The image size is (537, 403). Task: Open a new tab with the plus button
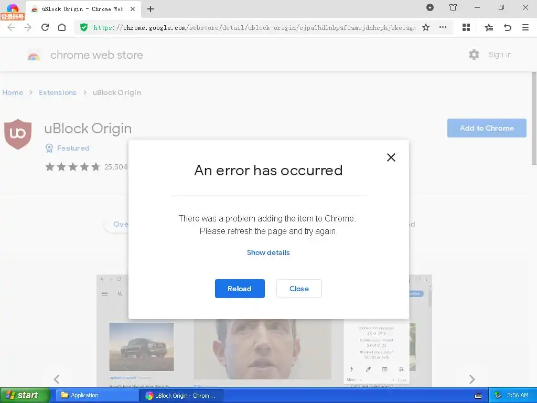click(x=151, y=9)
